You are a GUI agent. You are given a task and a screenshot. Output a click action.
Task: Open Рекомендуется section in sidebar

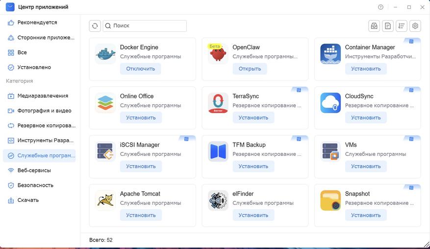click(39, 23)
